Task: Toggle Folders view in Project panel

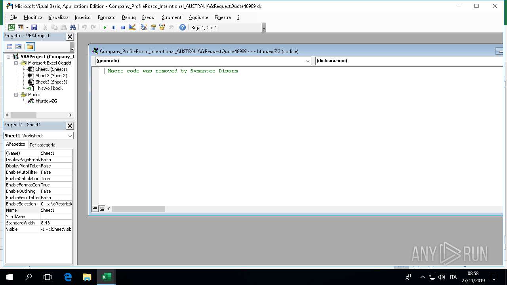Action: tap(30, 47)
